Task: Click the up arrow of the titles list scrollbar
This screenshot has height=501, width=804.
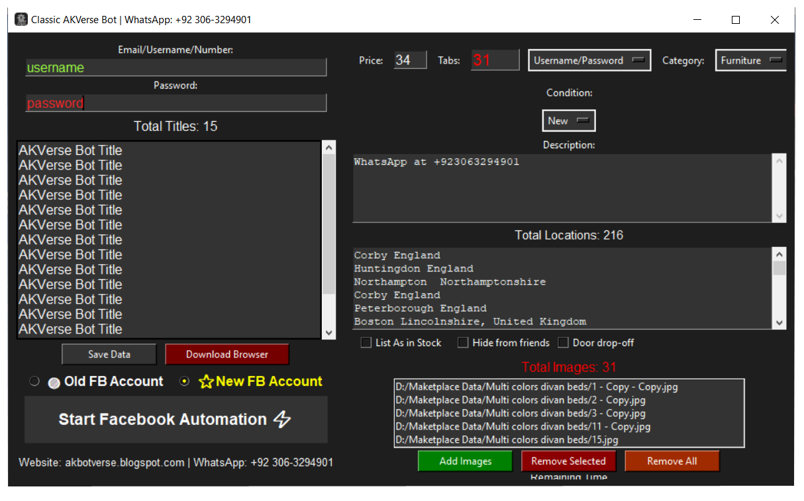Action: click(x=329, y=148)
